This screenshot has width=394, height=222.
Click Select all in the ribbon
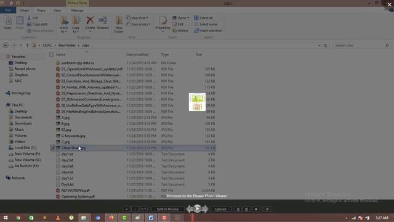(203, 18)
